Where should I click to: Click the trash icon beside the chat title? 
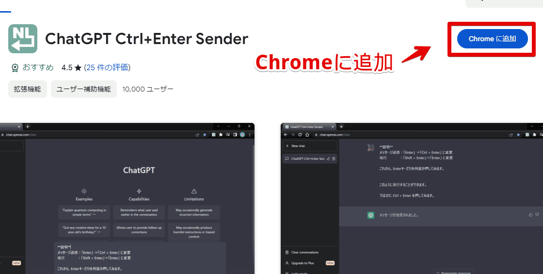[334, 159]
